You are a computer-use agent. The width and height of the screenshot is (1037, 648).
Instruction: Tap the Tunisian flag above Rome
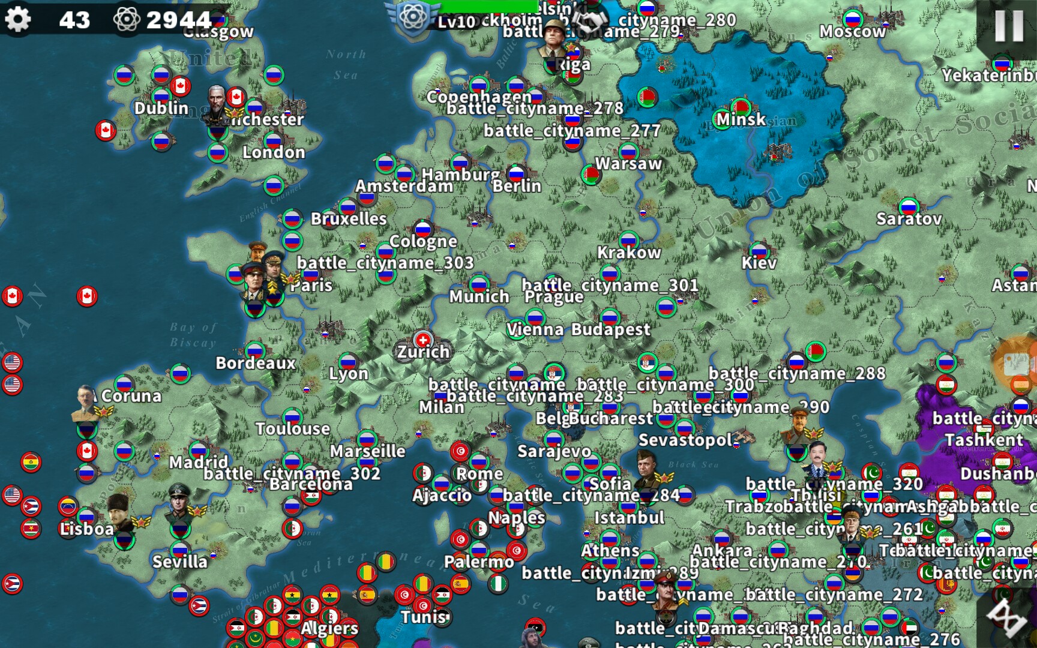(x=460, y=451)
